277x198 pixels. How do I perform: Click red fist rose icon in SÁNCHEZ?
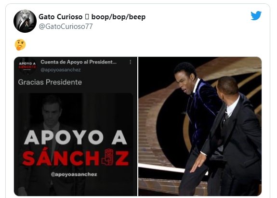coord(107,157)
